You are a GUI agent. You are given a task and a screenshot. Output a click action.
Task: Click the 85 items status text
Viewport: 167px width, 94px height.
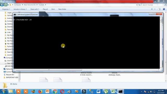[x=14, y=84]
